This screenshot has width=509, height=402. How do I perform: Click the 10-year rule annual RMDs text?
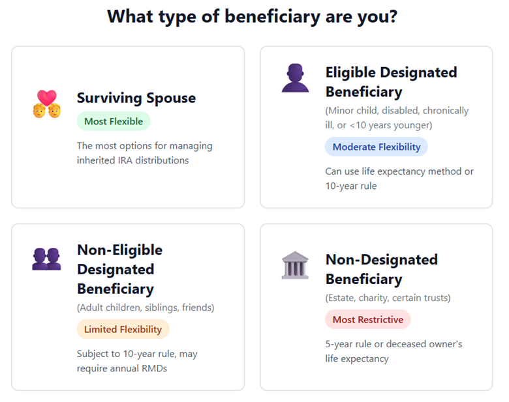(137, 361)
